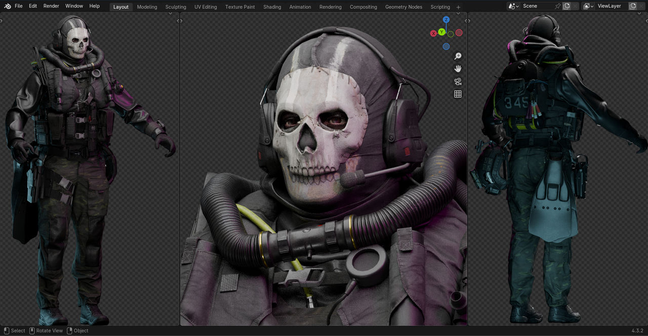Click the Z axis on the navigation gizmo
The image size is (648, 336).
446,20
